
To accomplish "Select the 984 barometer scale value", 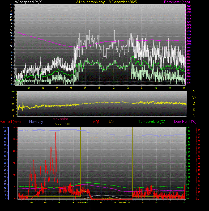I will coord(189,70).
